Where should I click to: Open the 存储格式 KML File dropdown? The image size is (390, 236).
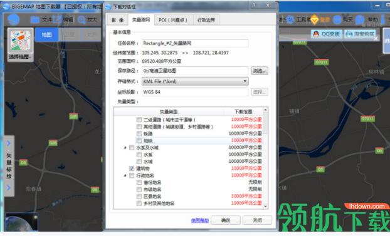tap(195, 81)
